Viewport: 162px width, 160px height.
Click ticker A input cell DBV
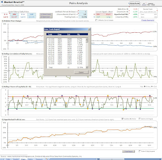click(14, 14)
